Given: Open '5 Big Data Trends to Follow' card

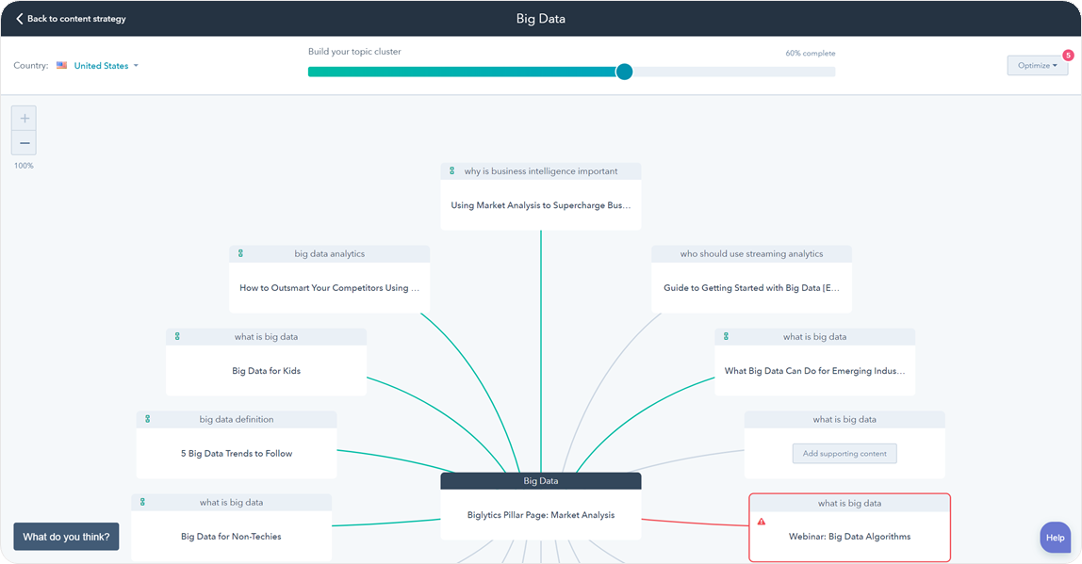Looking at the screenshot, I should [237, 454].
